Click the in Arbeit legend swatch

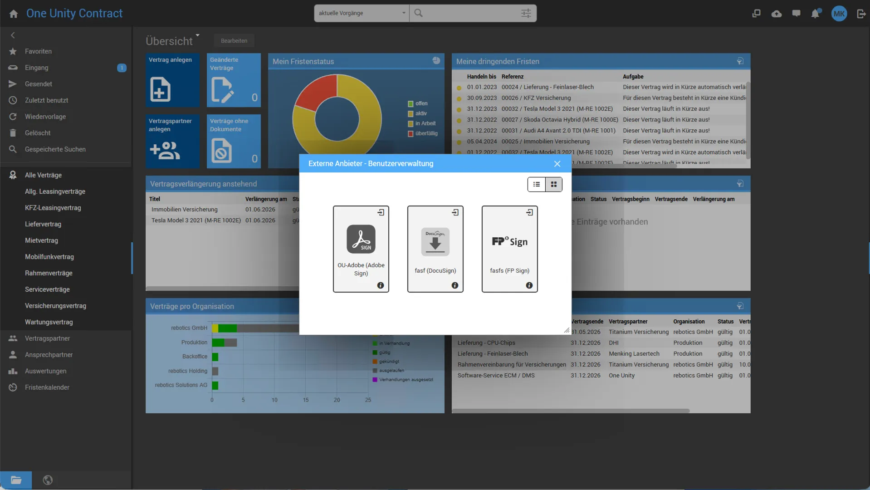click(411, 124)
